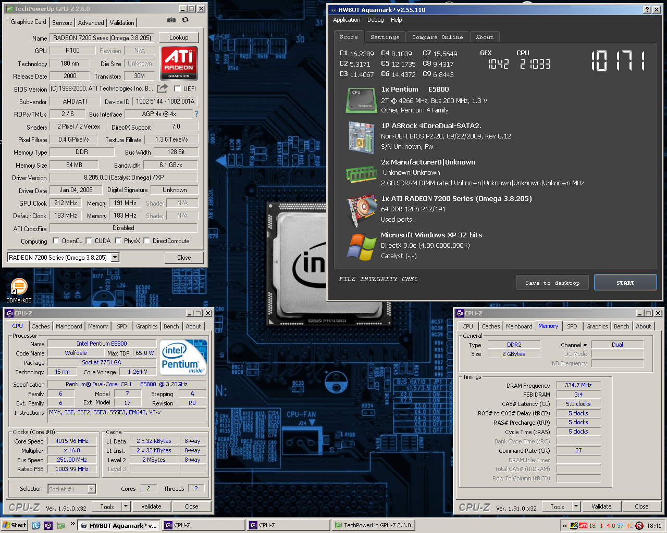The height and width of the screenshot is (533, 667).
Task: Open the Compare Online tab in Aquamark
Action: 438,37
